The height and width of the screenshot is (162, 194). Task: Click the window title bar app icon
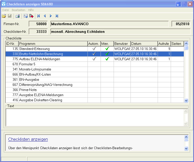[x=4, y=4]
